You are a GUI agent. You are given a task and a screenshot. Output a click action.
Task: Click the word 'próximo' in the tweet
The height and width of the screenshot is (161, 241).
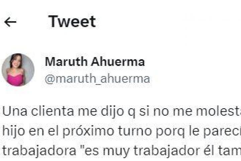coord(88,131)
